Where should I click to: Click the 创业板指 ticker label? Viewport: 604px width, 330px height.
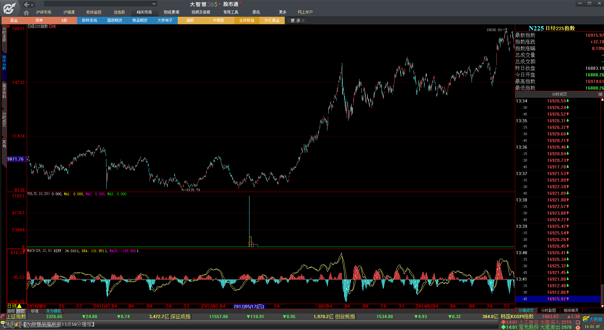point(345,317)
